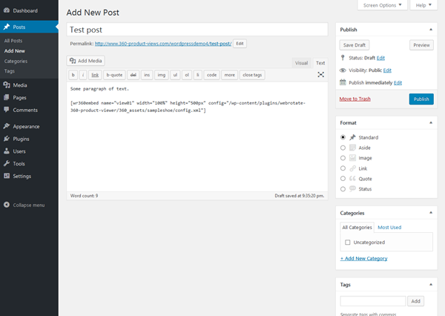Click the Collapse menu arrow icon

7,205
